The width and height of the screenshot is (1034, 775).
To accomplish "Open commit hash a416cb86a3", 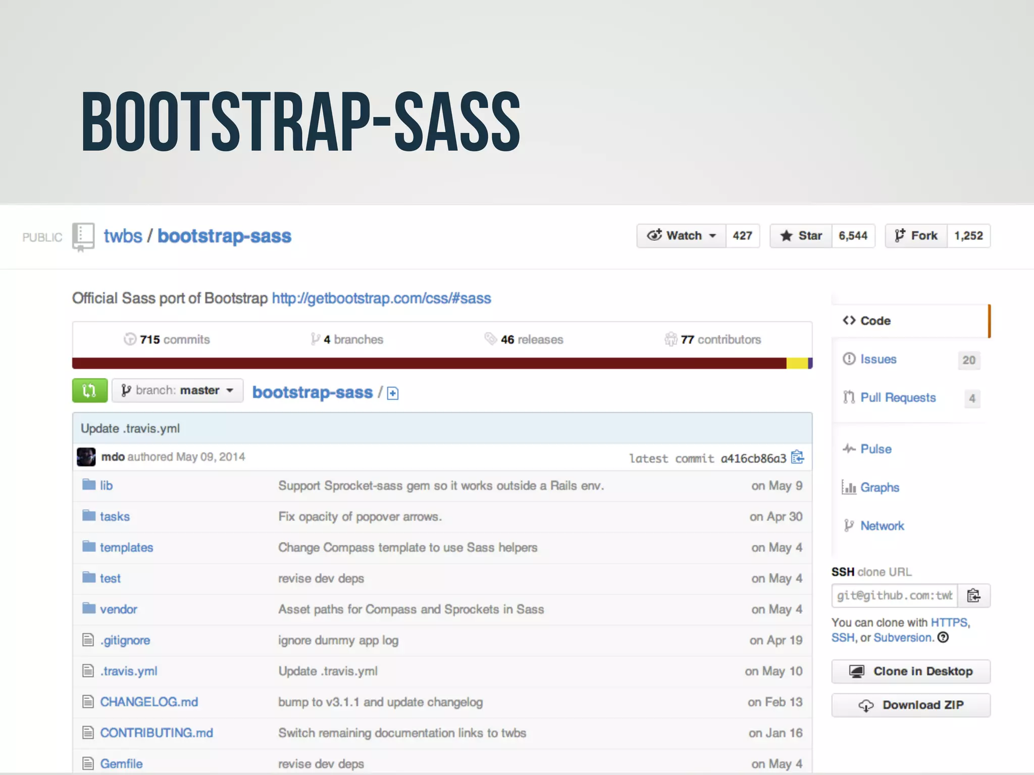I will coord(753,458).
